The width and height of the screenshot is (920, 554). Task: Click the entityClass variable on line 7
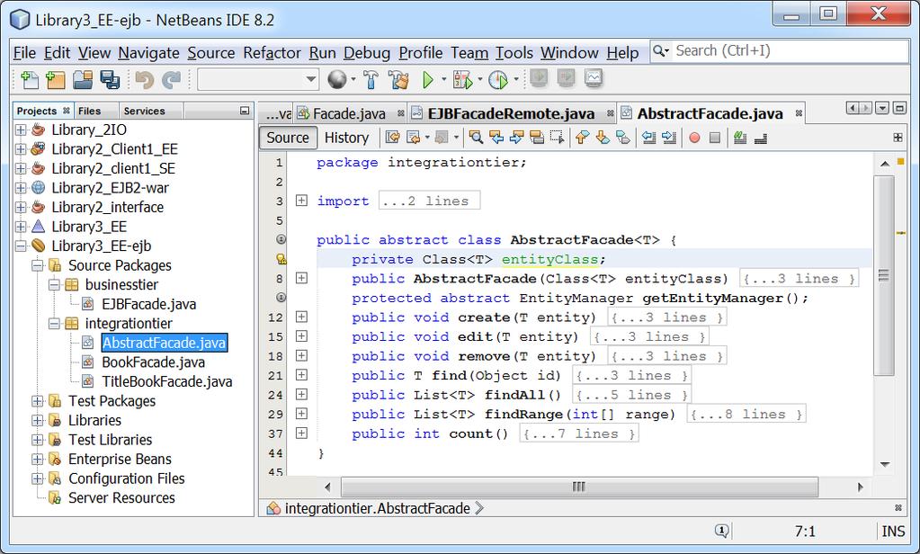[x=549, y=259]
